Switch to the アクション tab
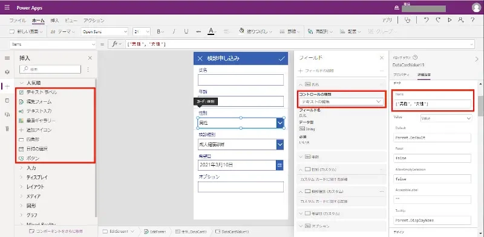This screenshot has height=237, width=484. [94, 21]
